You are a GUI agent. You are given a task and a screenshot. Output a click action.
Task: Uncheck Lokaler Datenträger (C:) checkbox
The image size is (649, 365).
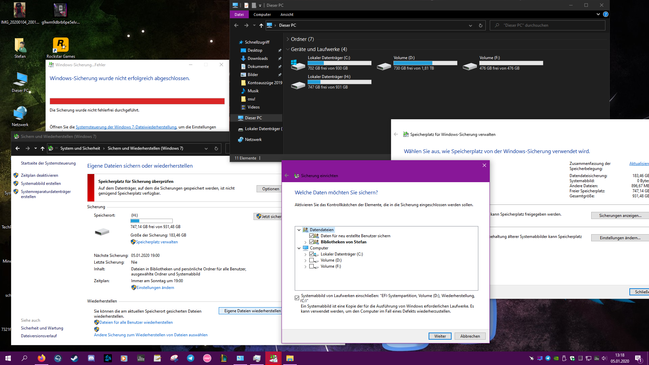(x=311, y=254)
